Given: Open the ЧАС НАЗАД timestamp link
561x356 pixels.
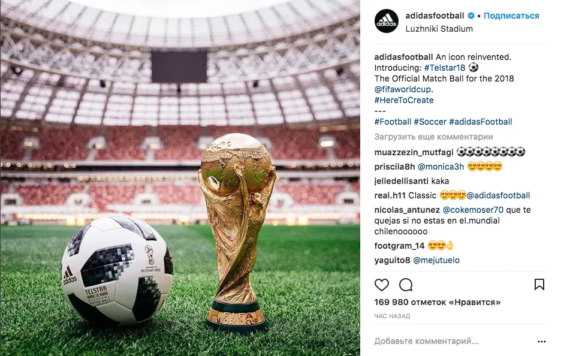Looking at the screenshot, I should click(x=392, y=316).
